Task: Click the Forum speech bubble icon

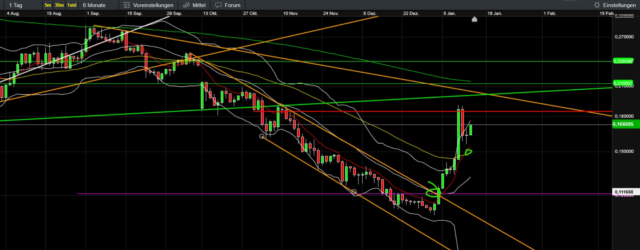Action: coord(219,5)
